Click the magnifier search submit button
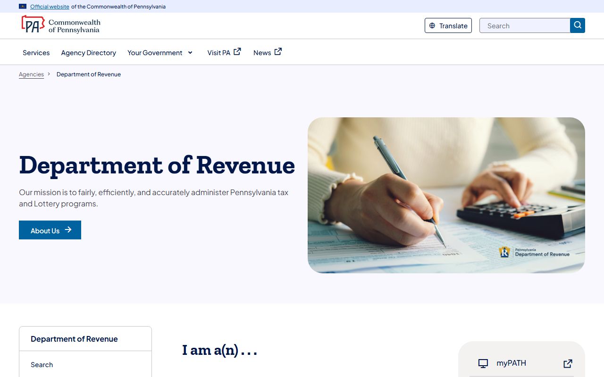Screen dimensions: 604x377 pyautogui.click(x=578, y=25)
